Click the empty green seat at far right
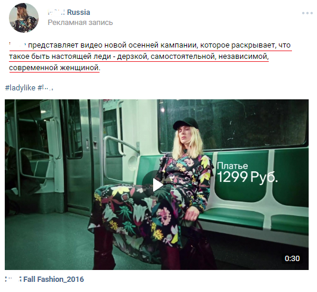Image resolution: width=317 pixels, height=292 pixels. pyautogui.click(x=291, y=191)
